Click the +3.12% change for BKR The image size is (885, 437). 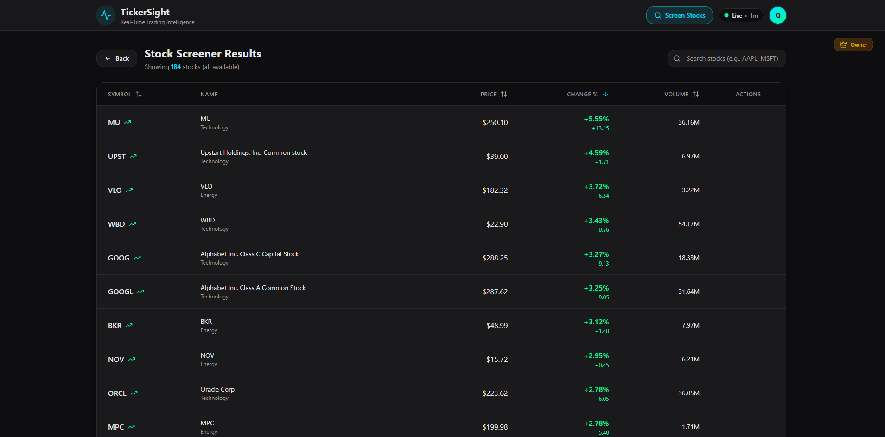pyautogui.click(x=596, y=322)
